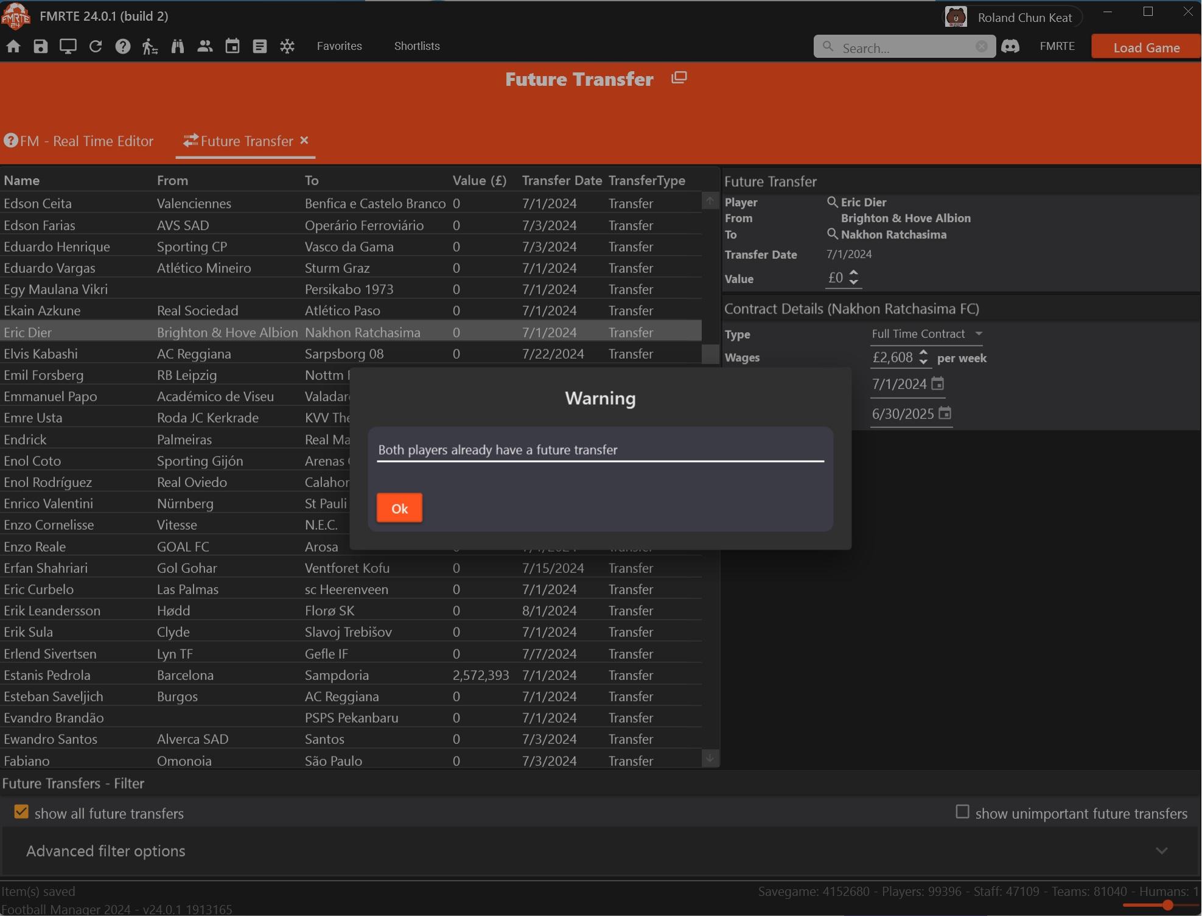Click the transfer (walking person) toolbar icon
This screenshot has height=916, width=1202.
point(149,46)
